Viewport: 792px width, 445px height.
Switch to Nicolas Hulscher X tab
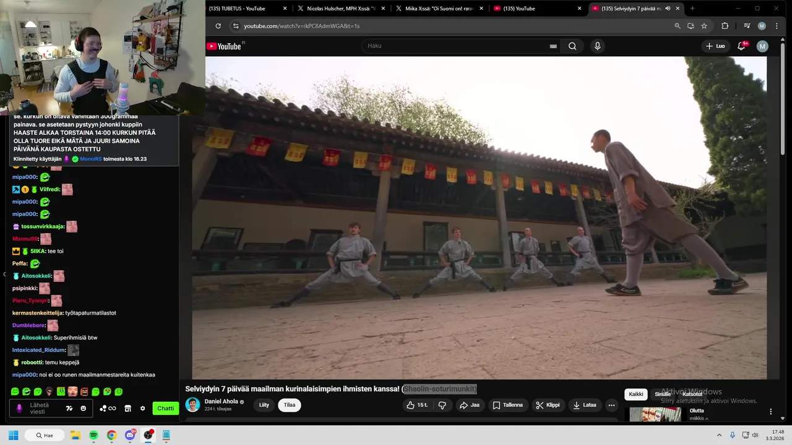click(340, 9)
